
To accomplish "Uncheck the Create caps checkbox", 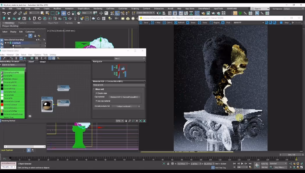I will pyautogui.click(x=96, y=93).
